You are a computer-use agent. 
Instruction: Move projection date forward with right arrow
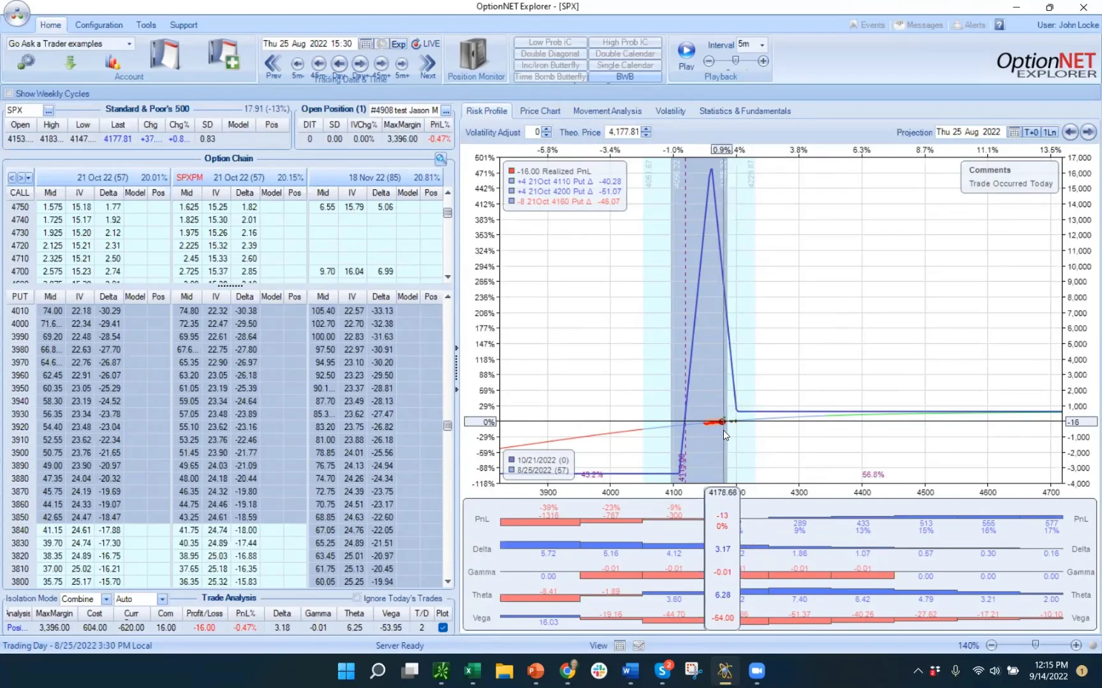coord(1088,132)
